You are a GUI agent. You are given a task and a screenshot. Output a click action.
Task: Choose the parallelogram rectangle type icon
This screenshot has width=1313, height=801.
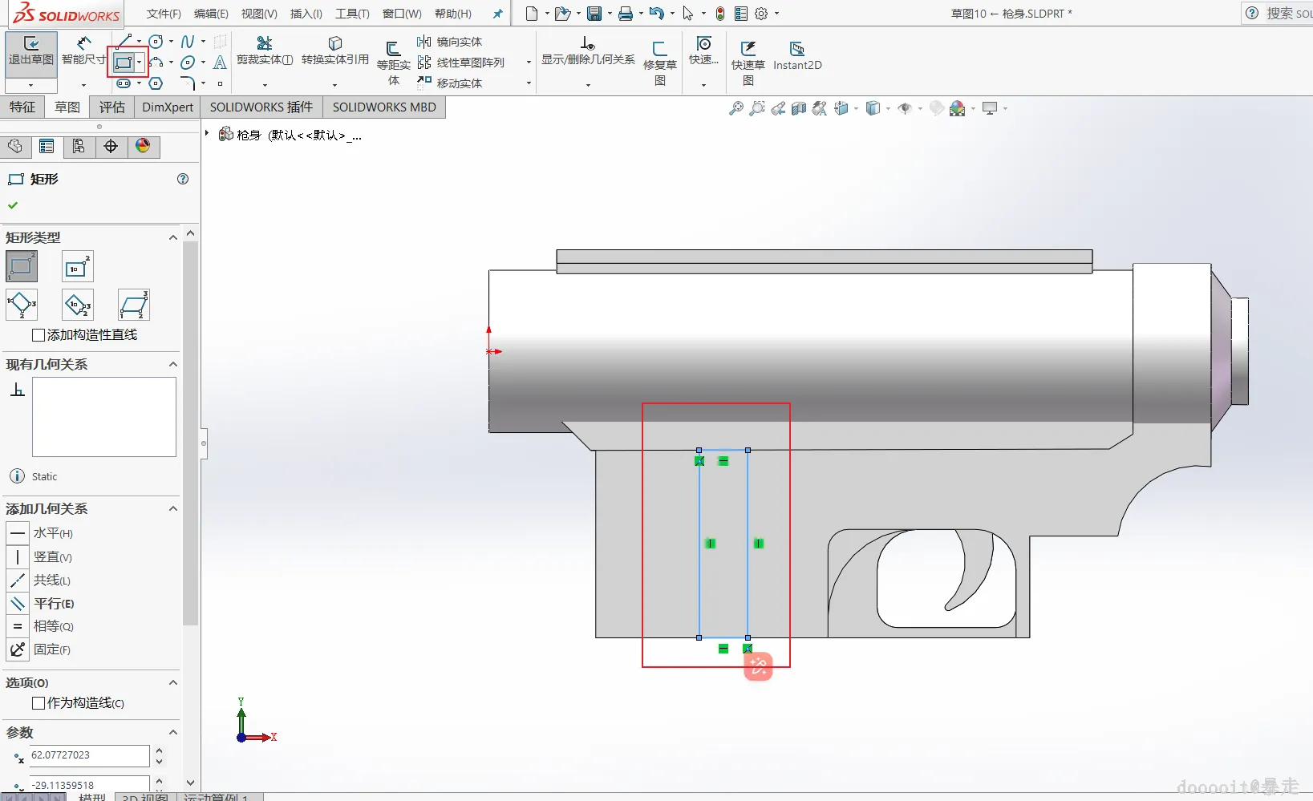(x=133, y=305)
